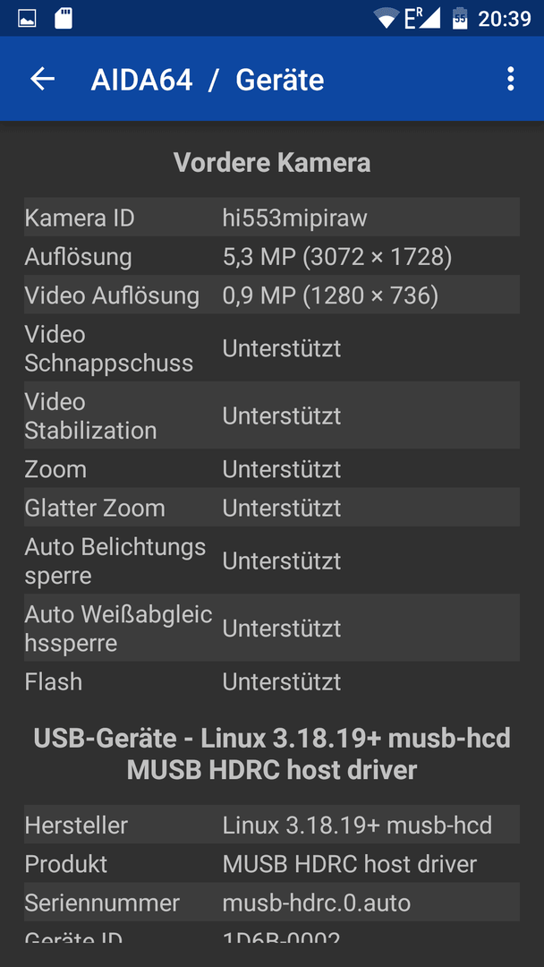Screen dimensions: 544x967
Task: Tap the Video Auflösung row
Action: [272, 295]
